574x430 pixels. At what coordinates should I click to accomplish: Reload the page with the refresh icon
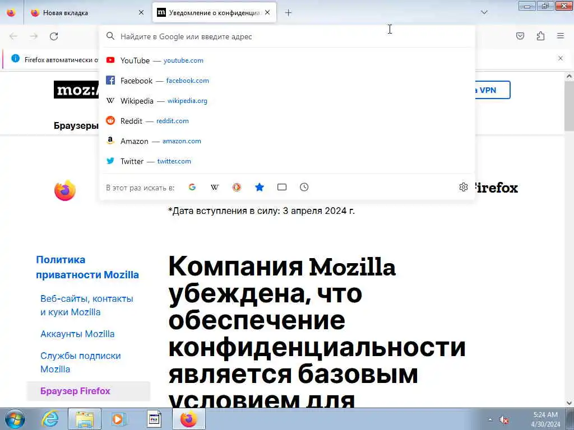pyautogui.click(x=54, y=36)
